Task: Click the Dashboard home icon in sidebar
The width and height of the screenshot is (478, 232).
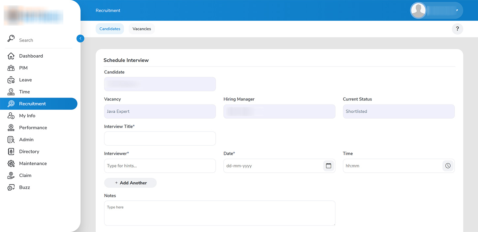Action: tap(11, 56)
